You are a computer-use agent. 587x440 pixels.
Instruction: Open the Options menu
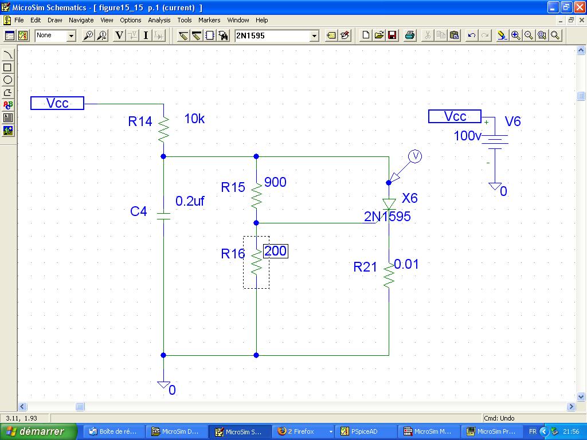click(x=131, y=20)
